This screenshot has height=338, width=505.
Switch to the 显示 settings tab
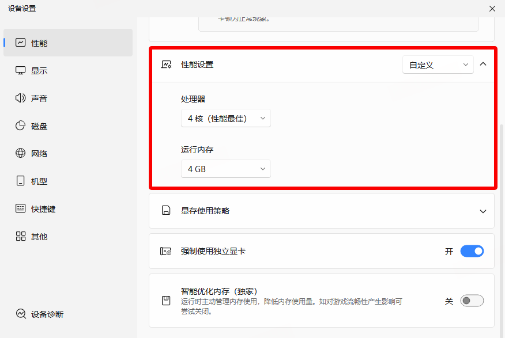click(x=39, y=71)
